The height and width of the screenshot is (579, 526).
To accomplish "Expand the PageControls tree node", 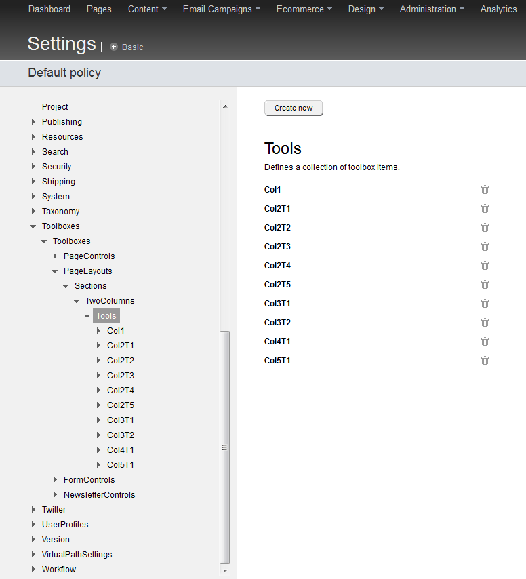I will click(x=56, y=256).
